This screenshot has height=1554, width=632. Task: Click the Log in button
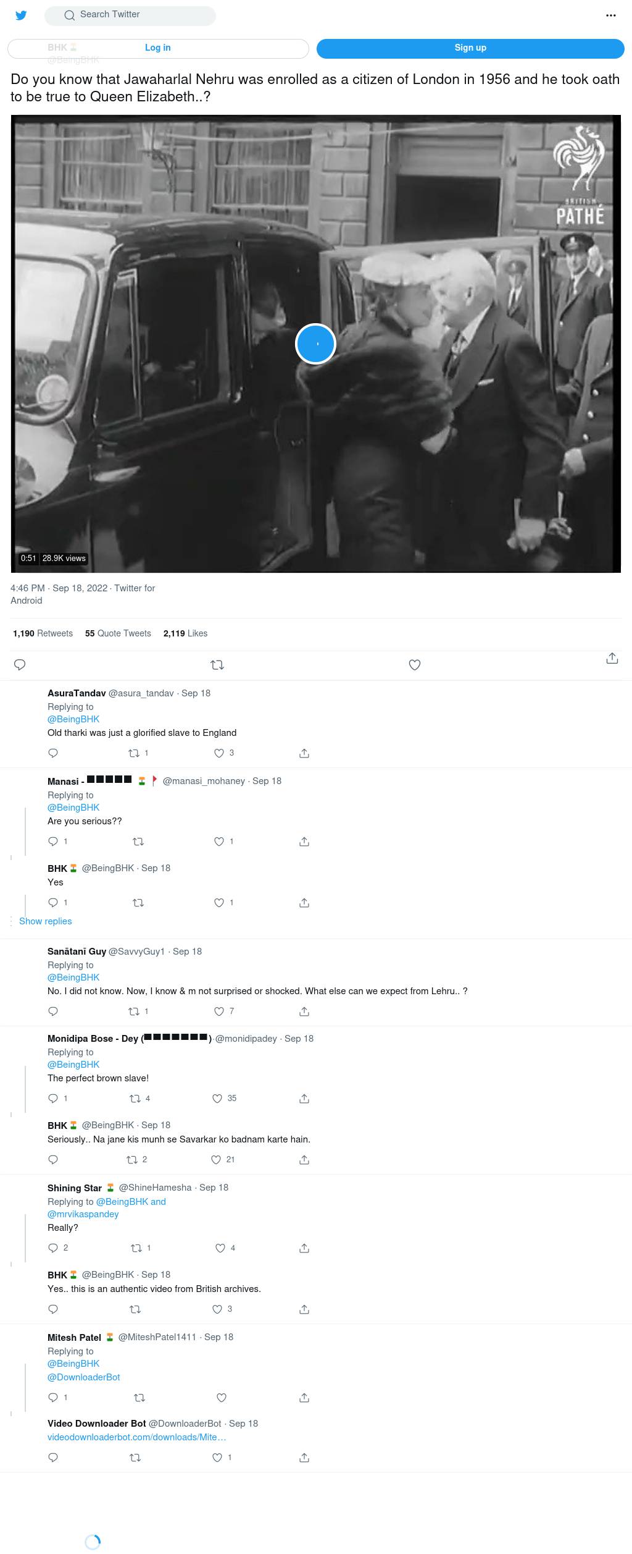click(x=158, y=48)
